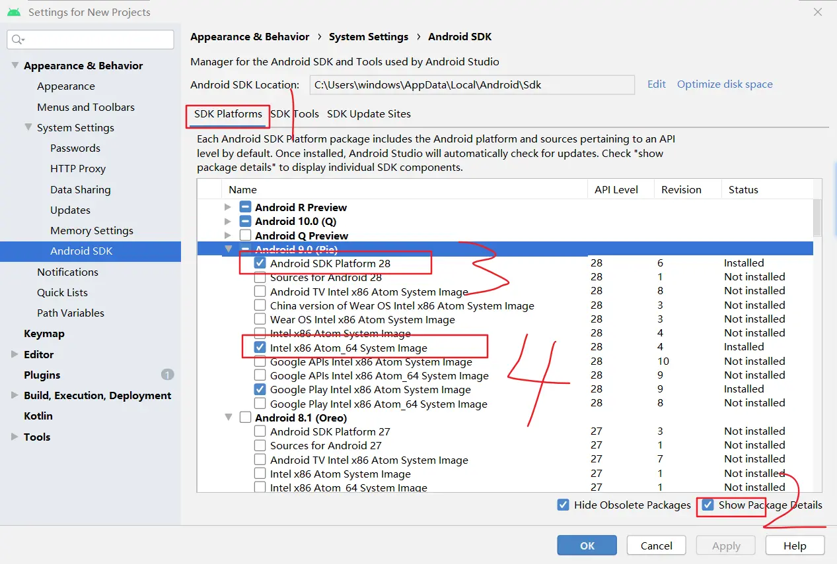The image size is (837, 564).
Task: Toggle Hide Obsolete Packages checkbox
Action: click(x=563, y=505)
